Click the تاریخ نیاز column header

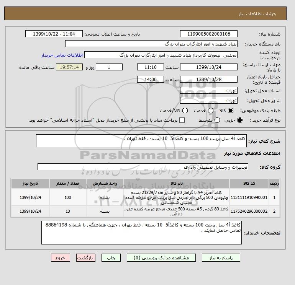coord(30,183)
